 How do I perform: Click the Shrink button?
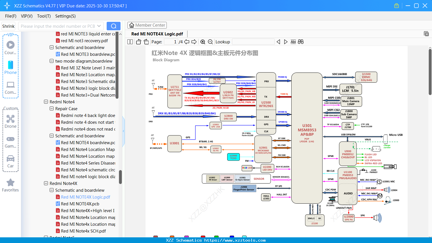click(x=9, y=26)
